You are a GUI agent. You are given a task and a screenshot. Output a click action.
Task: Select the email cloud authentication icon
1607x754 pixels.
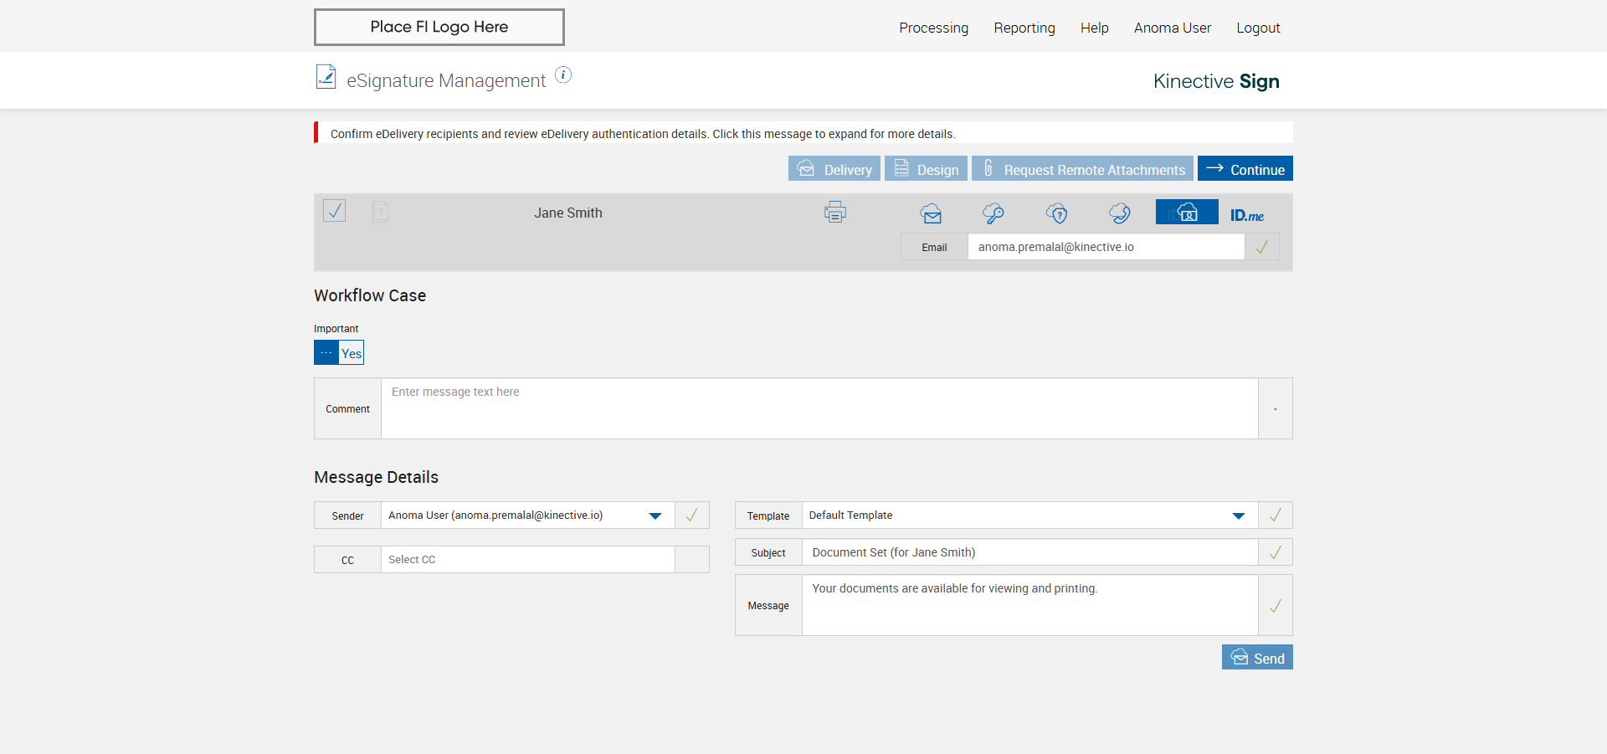tap(931, 213)
